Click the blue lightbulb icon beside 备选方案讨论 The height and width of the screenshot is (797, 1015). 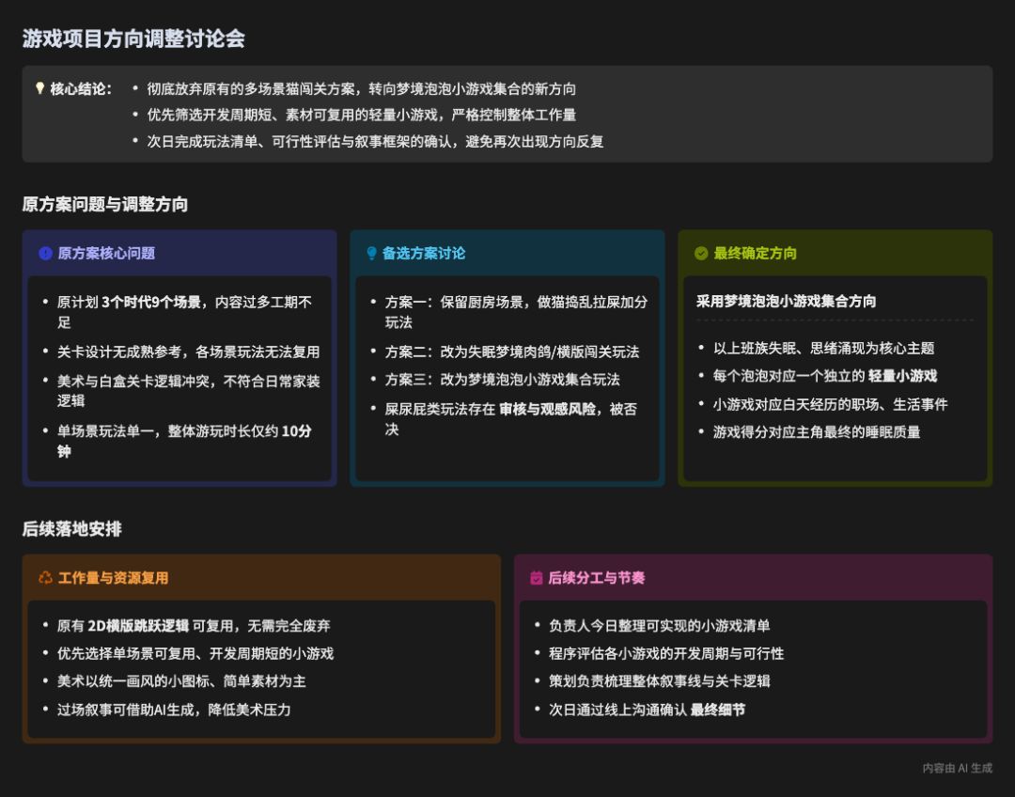coord(371,253)
